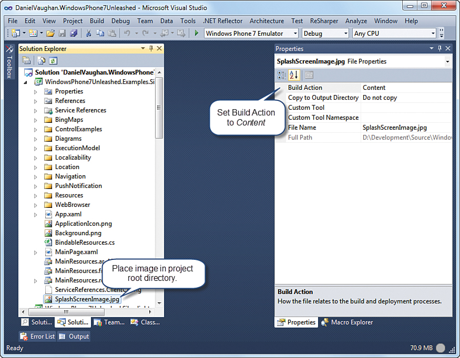Close the Solution Explorer panel
460x358 pixels.
(159, 48)
